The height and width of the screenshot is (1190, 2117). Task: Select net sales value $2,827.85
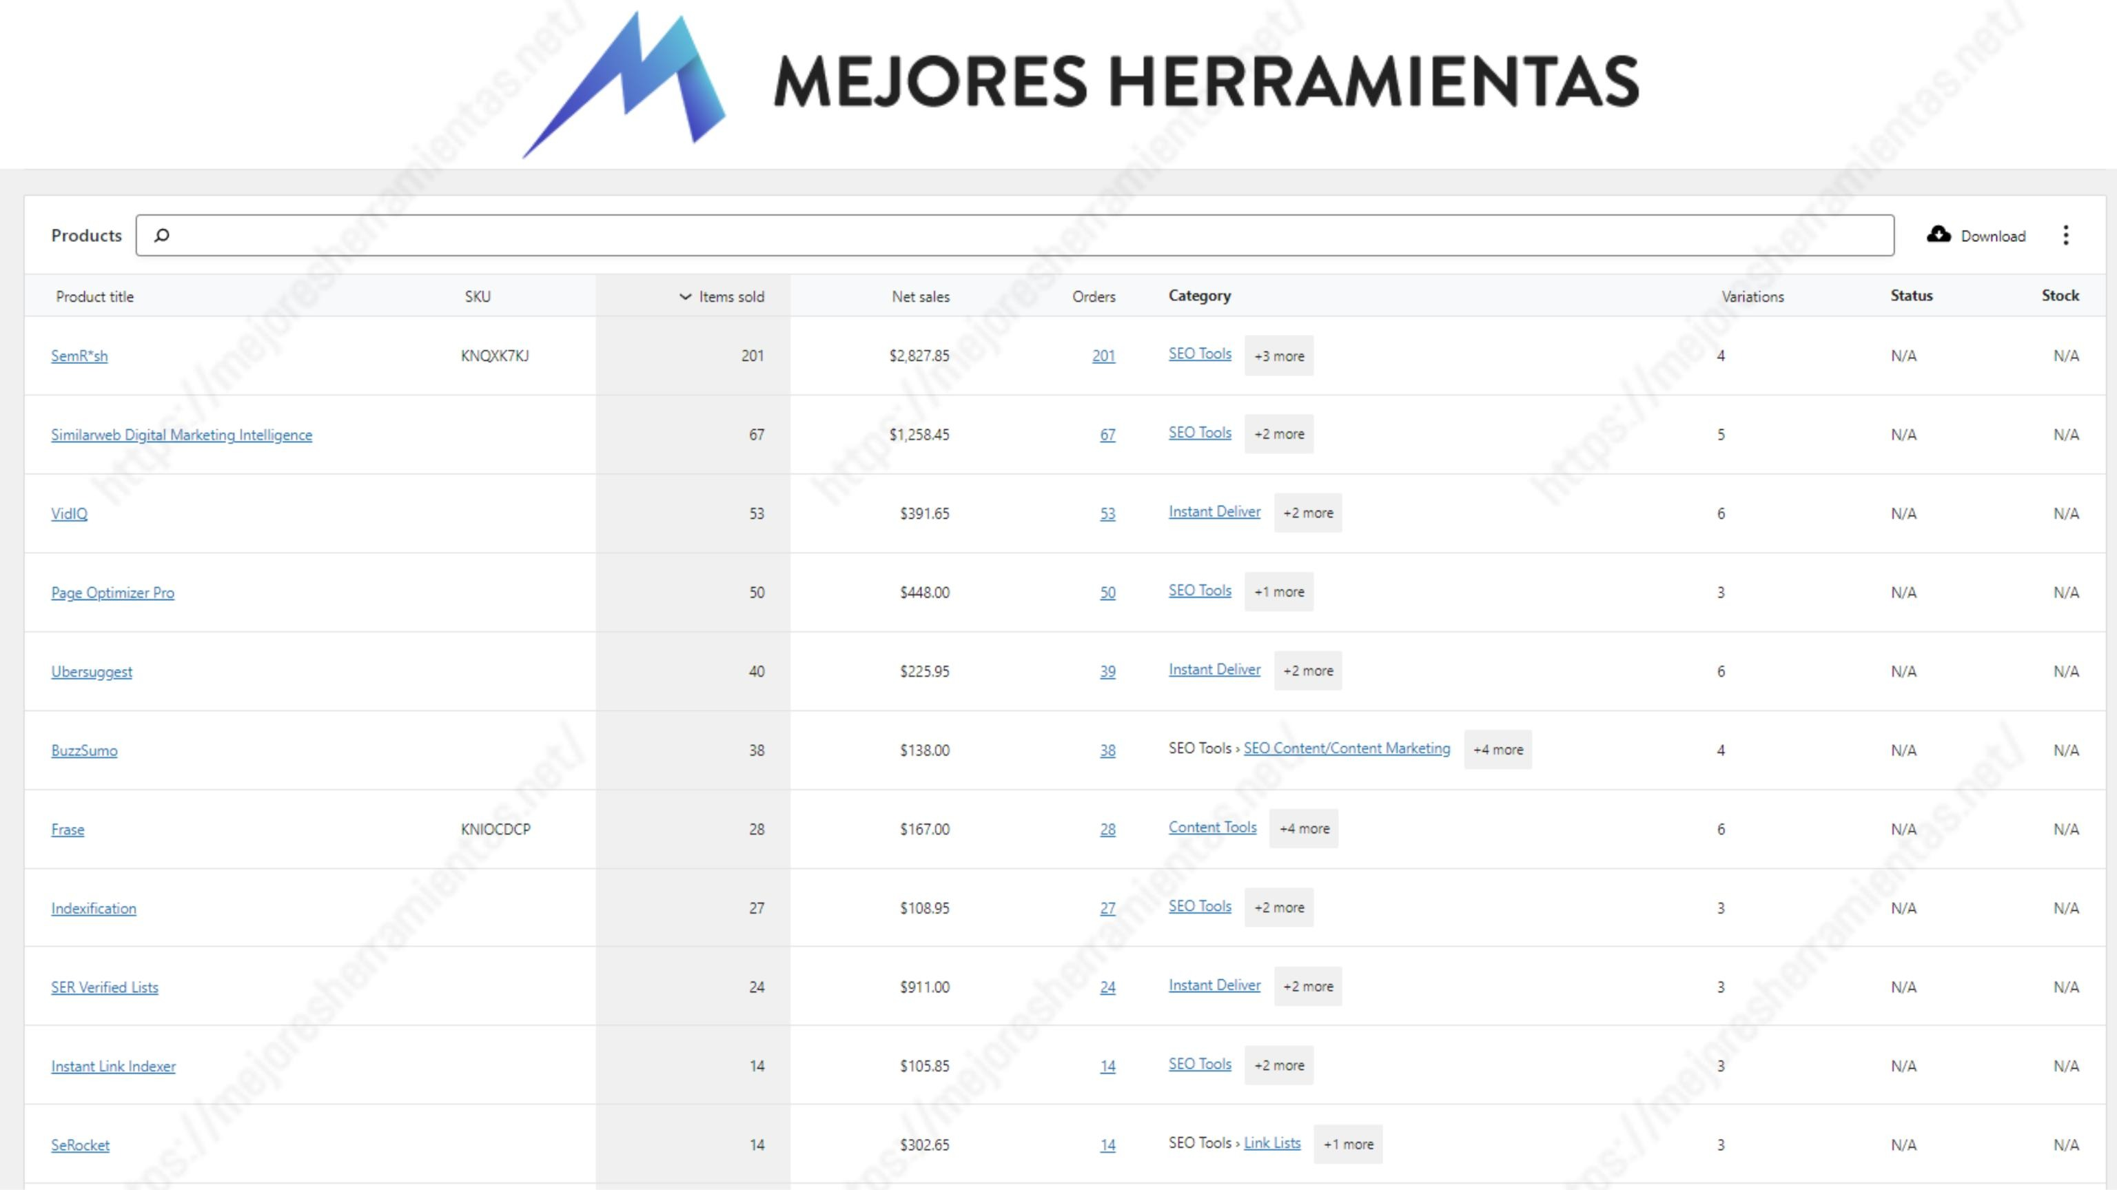pos(919,356)
